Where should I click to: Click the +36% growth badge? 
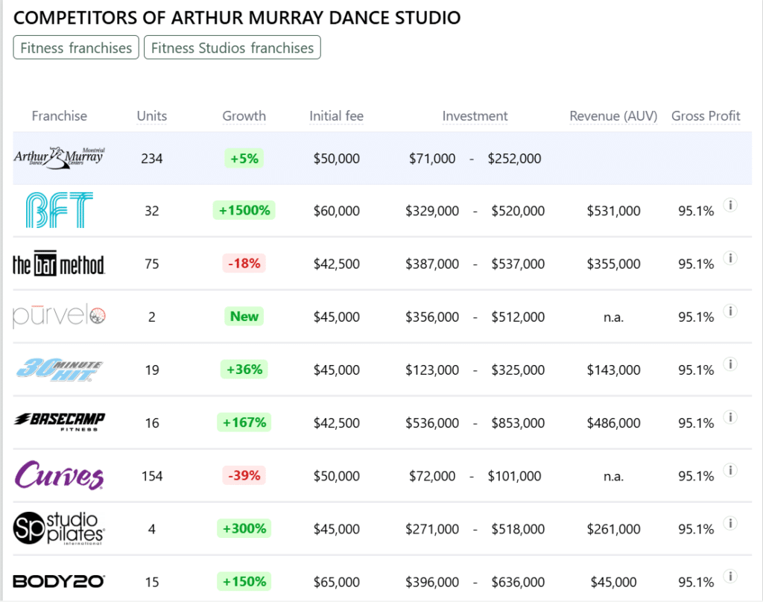pyautogui.click(x=244, y=370)
